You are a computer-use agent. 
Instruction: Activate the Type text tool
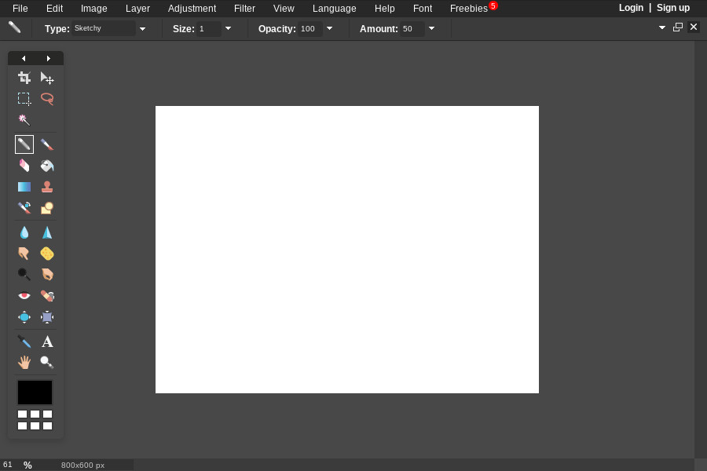pyautogui.click(x=47, y=341)
